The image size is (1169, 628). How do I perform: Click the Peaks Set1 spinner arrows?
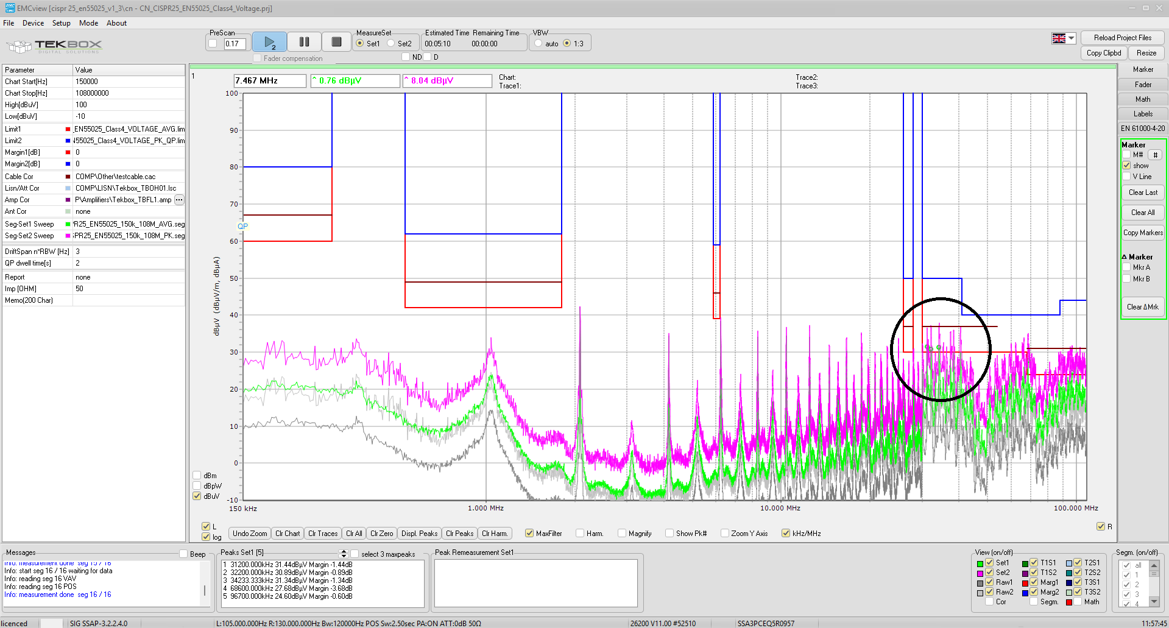pyautogui.click(x=344, y=553)
